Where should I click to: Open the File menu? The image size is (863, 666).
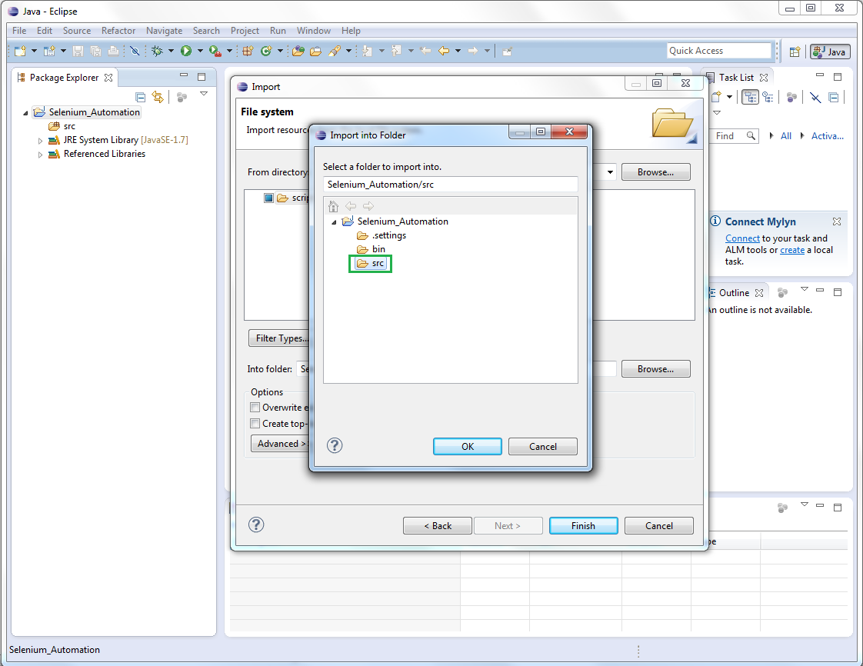point(19,31)
